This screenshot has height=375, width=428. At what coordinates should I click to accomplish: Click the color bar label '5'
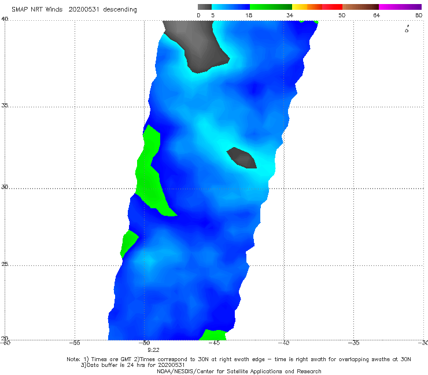(x=213, y=16)
